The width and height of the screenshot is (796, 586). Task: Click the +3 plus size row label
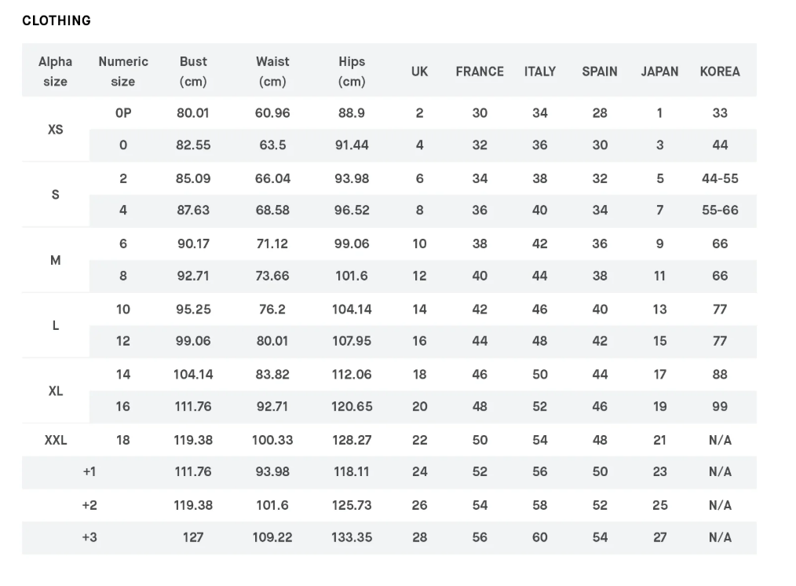pyautogui.click(x=89, y=537)
